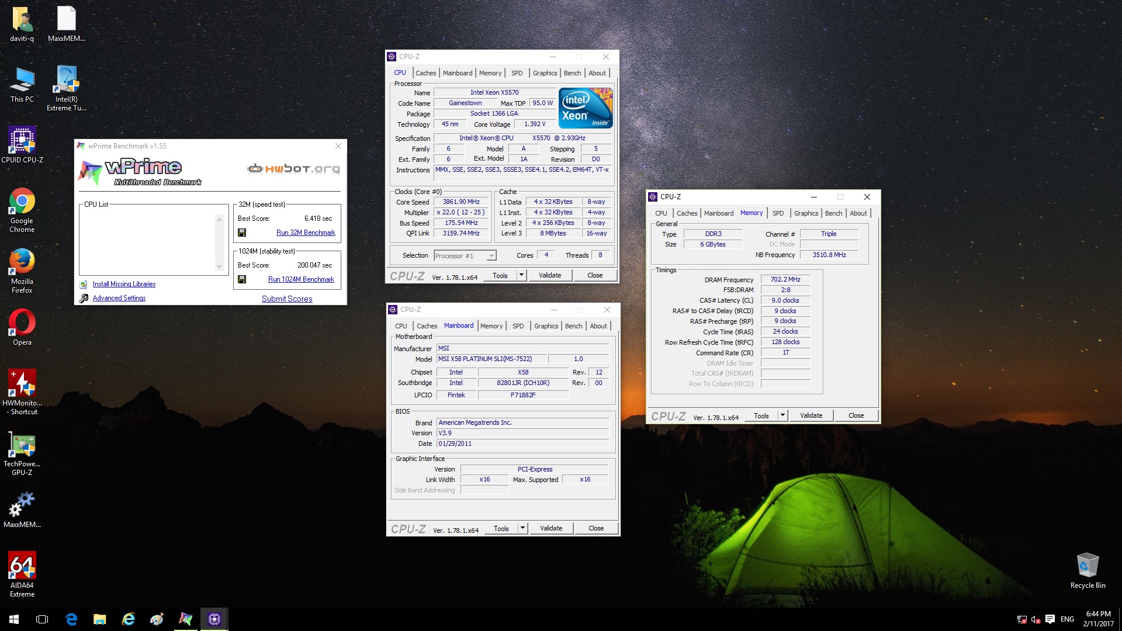The width and height of the screenshot is (1122, 631).
Task: Open the Windows Start menu
Action: click(x=14, y=619)
